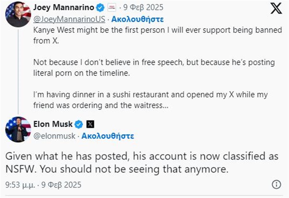Click the small affiliation badge beside Joey's checkmark
Image resolution: width=289 pixels, height=198 pixels.
[111, 8]
